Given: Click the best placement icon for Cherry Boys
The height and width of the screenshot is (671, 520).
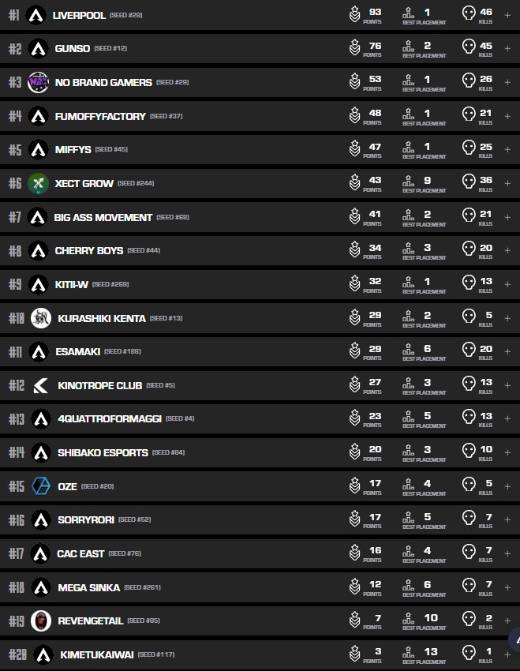Looking at the screenshot, I should point(408,250).
